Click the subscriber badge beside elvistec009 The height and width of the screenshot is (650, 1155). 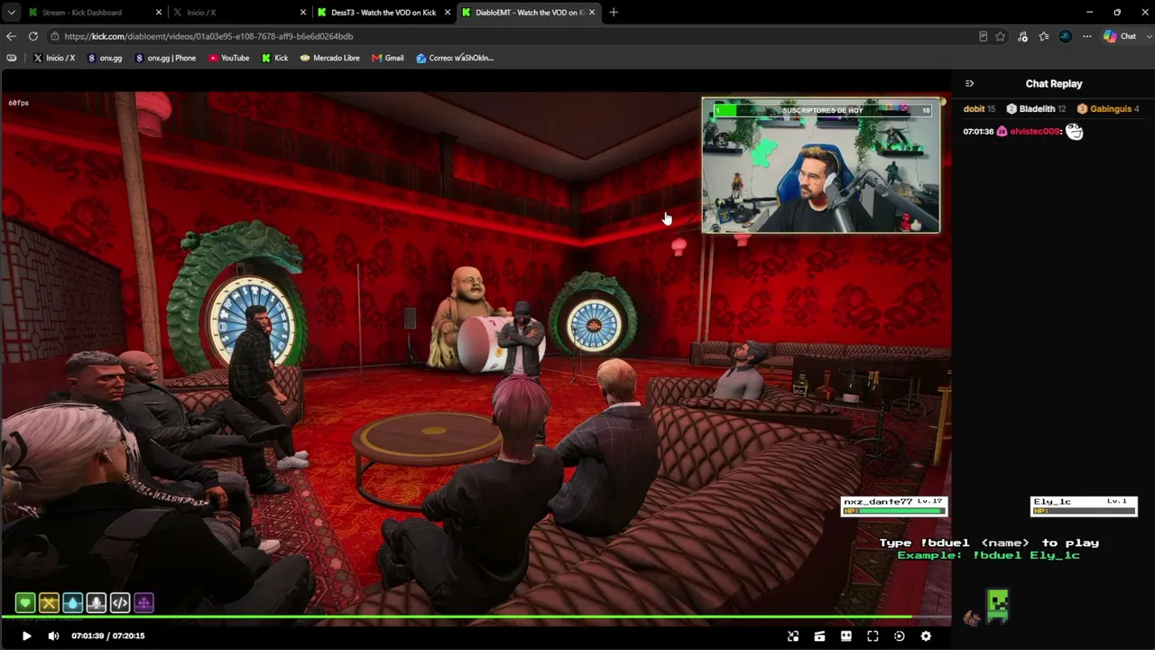1002,132
